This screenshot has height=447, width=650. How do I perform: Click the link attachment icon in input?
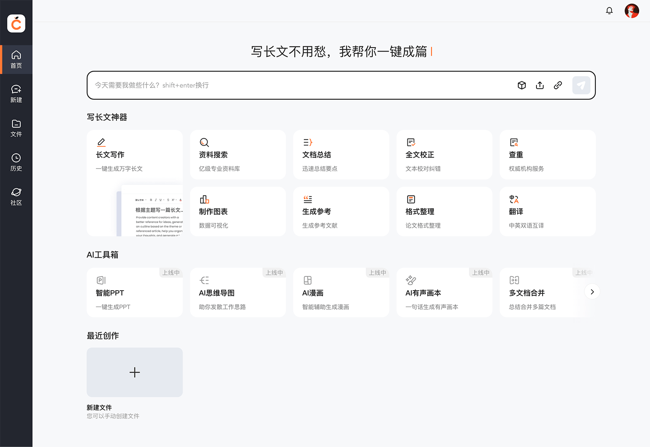click(558, 85)
